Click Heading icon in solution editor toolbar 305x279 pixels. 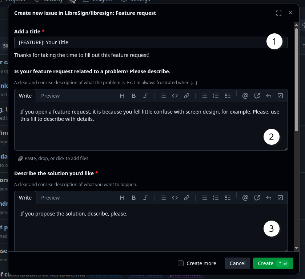point(122,198)
